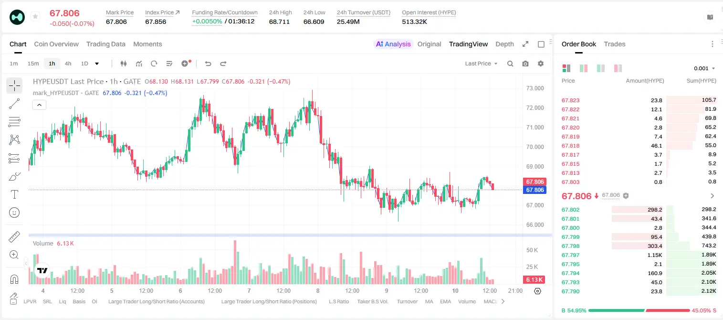The height and width of the screenshot is (320, 723).
Task: Show only sell orders in order book
Action: tap(618, 68)
